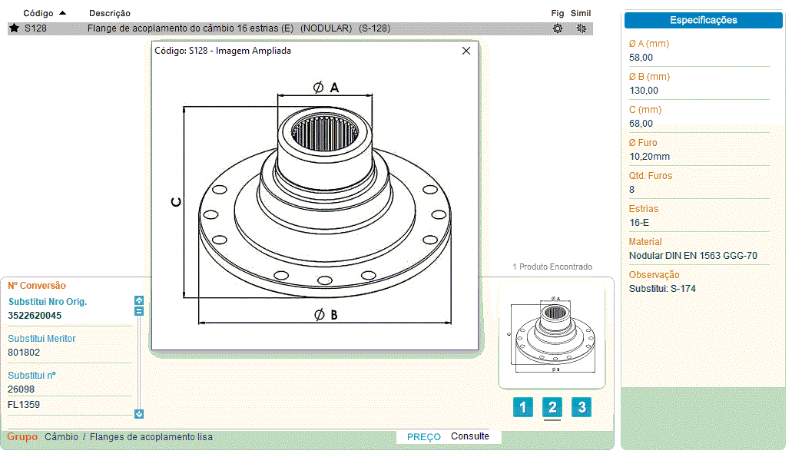Close the S128 enlarged image popup

[466, 51]
